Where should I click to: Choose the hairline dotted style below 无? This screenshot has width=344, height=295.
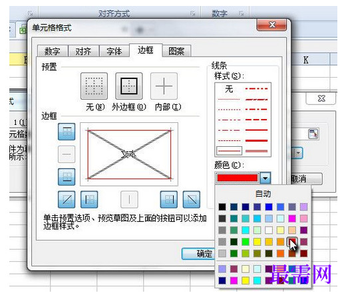point(229,100)
